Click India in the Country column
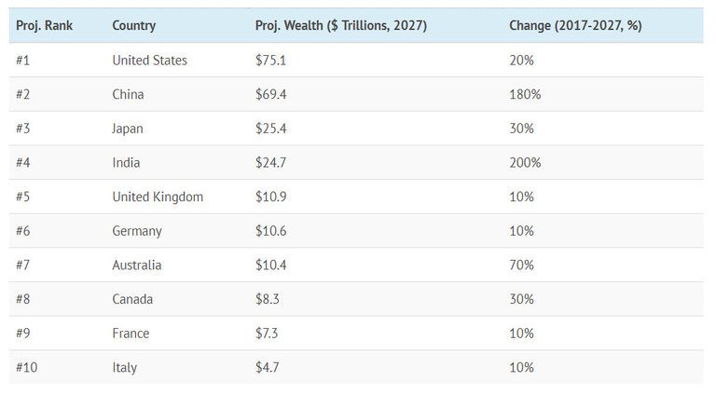The image size is (716, 395). 126,163
